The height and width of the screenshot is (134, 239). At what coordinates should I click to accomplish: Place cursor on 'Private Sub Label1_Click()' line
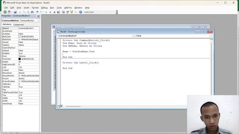point(81,63)
